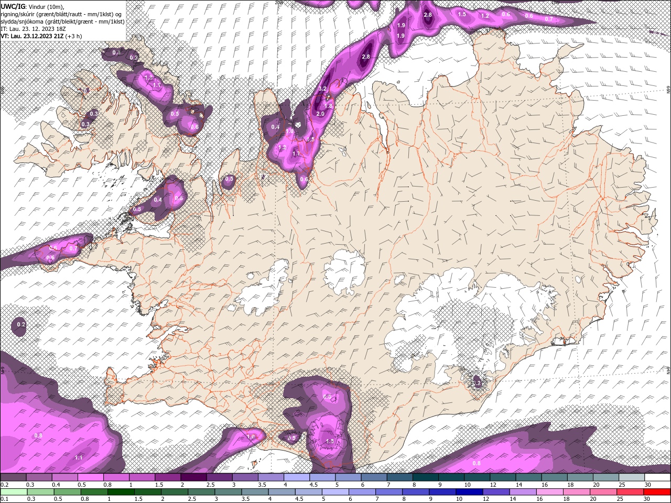
Task: Click the "UWC/IG: Vindur (10m)," title line
Action: coord(33,6)
